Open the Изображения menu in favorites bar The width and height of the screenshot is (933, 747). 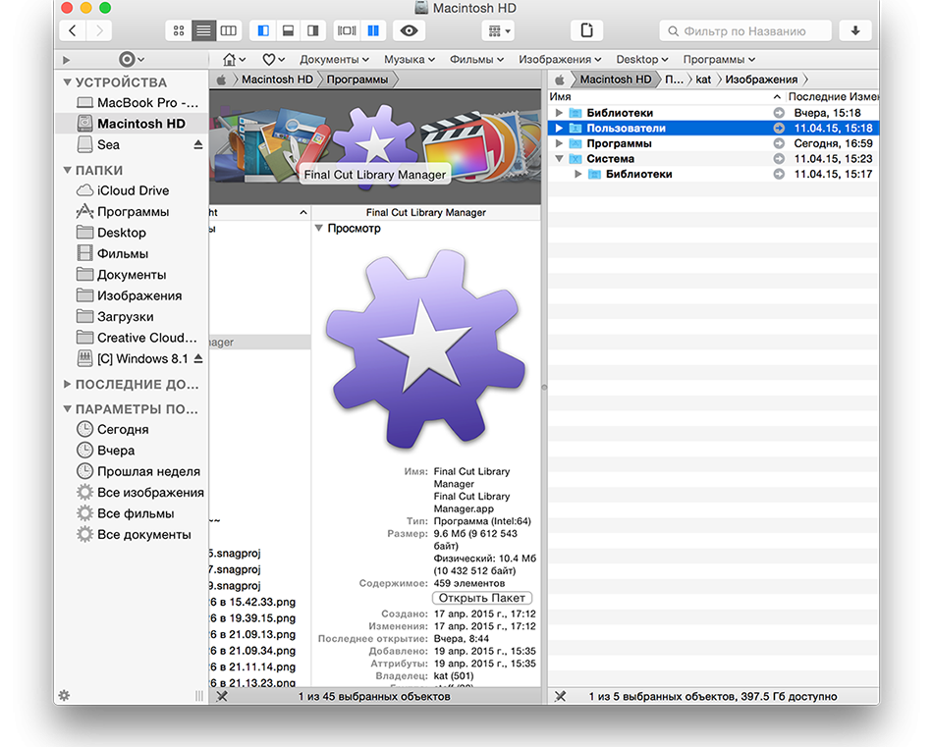click(x=560, y=60)
